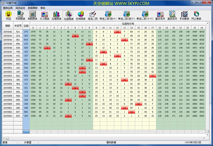Select the row for period 2015063
Viewport: 213px width, 146px height.
(8, 116)
